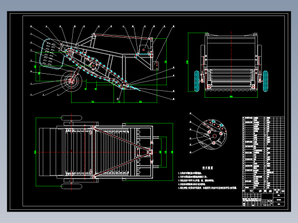Click the cyan perforated guard in side view

[52, 54]
